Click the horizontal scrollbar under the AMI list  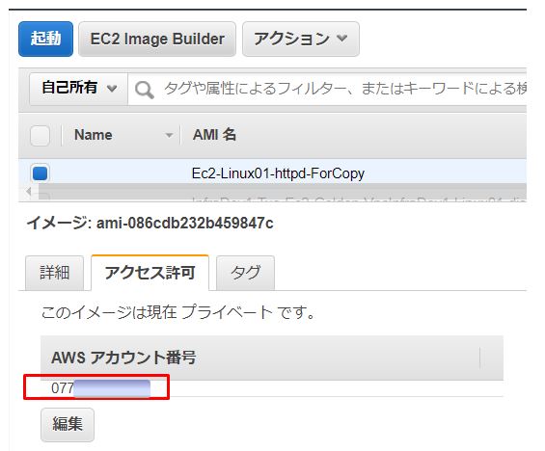coord(283,191)
